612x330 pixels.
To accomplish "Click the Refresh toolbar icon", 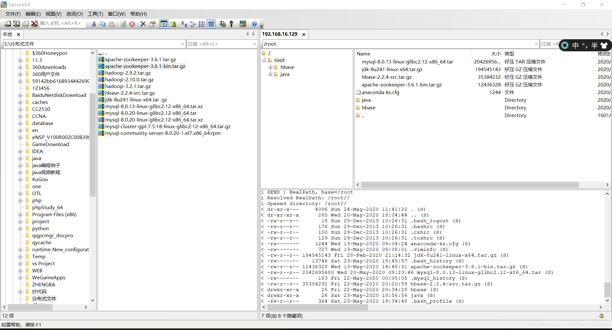I will coord(123,24).
